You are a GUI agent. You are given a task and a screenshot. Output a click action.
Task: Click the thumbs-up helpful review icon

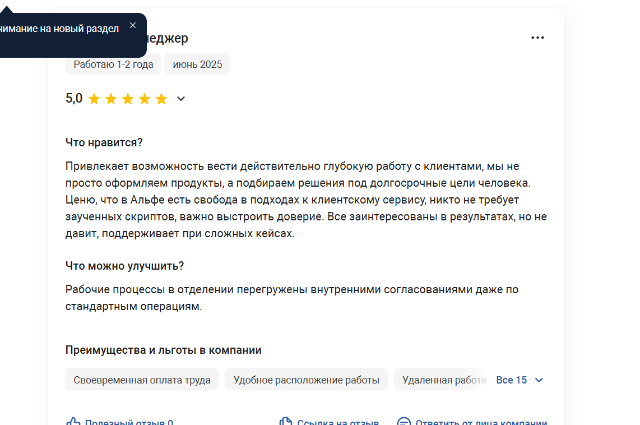point(73,421)
